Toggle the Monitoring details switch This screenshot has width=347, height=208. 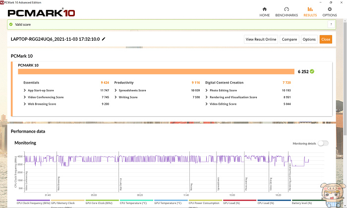323,143
